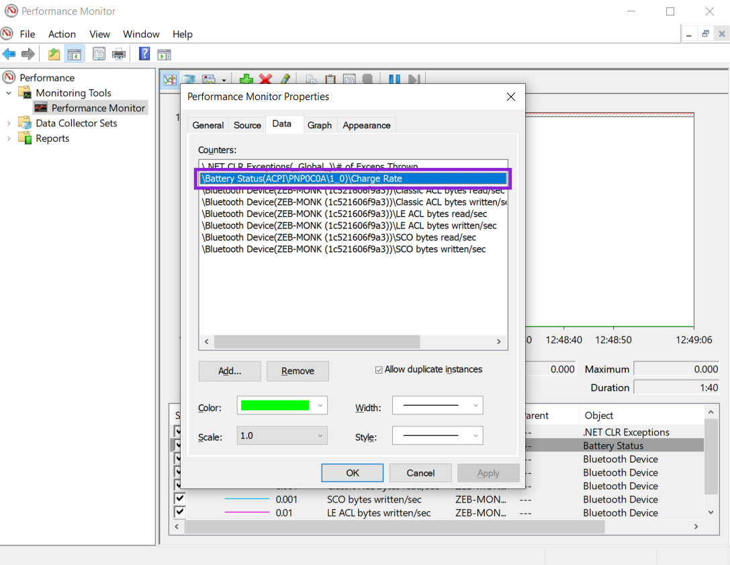
Task: Expand the Data Collector Sets node
Action: (x=9, y=123)
